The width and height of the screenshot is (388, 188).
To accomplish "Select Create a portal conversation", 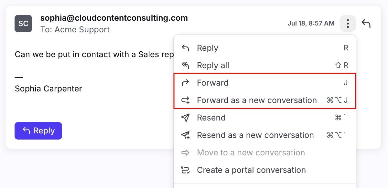I will coord(265,170).
